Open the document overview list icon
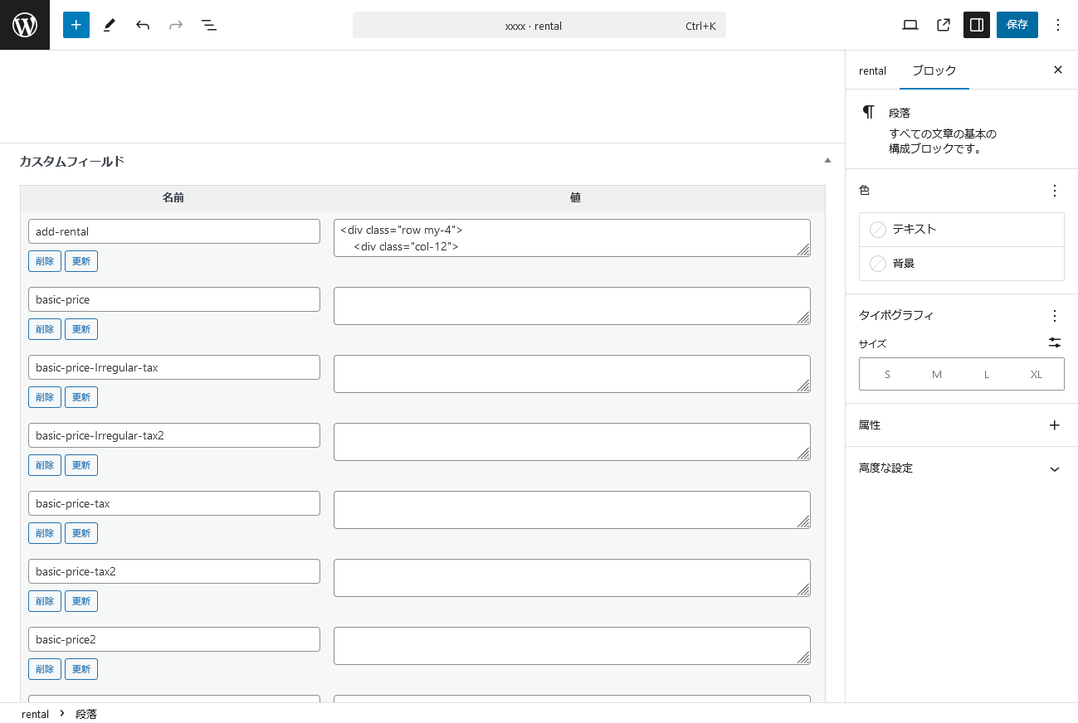1078x723 pixels. [x=209, y=25]
